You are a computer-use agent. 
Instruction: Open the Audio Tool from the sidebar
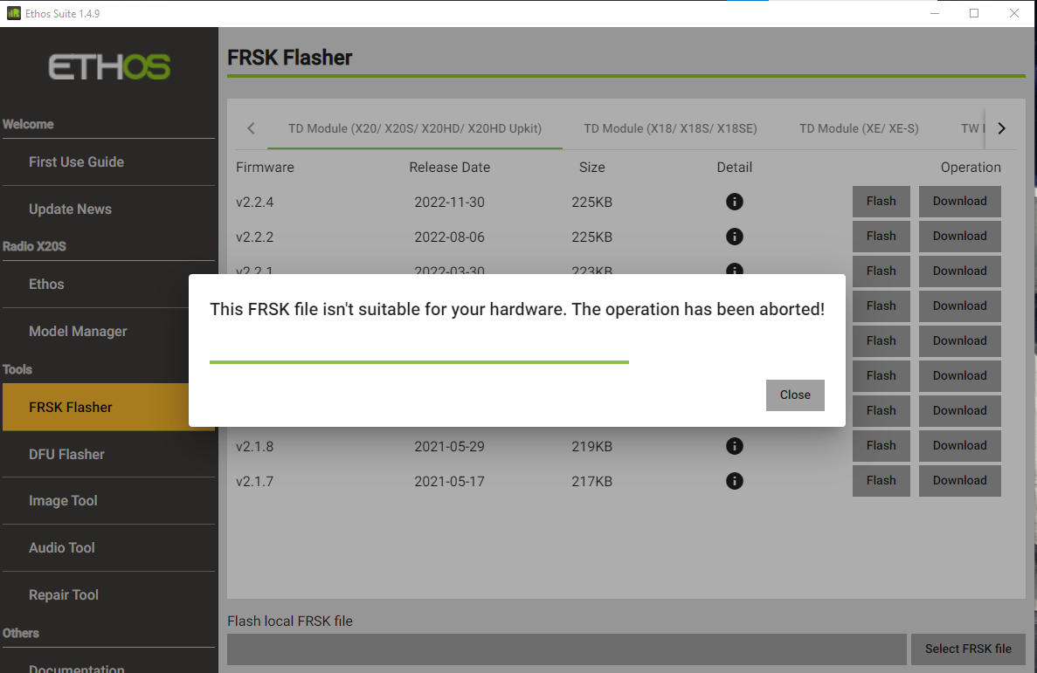[61, 547]
